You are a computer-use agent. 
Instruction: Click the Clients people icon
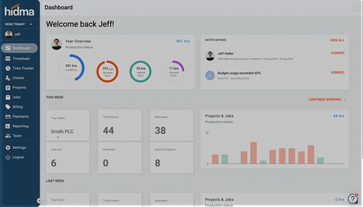[8, 78]
